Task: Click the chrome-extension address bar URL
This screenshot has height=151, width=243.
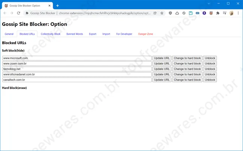Action: (105, 13)
